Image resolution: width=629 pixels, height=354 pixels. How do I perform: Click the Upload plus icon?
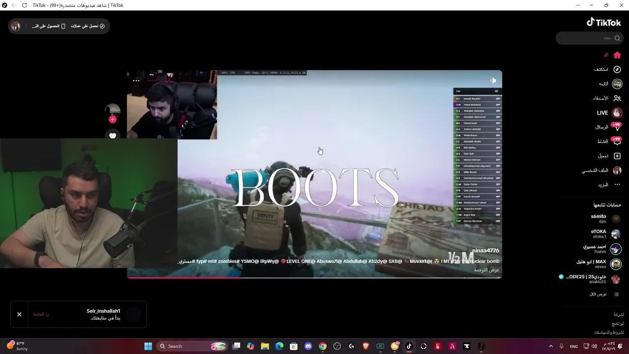(x=617, y=156)
